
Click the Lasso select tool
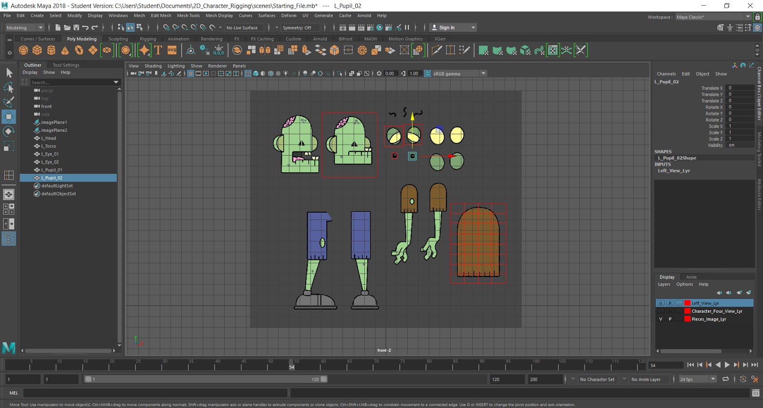point(9,88)
